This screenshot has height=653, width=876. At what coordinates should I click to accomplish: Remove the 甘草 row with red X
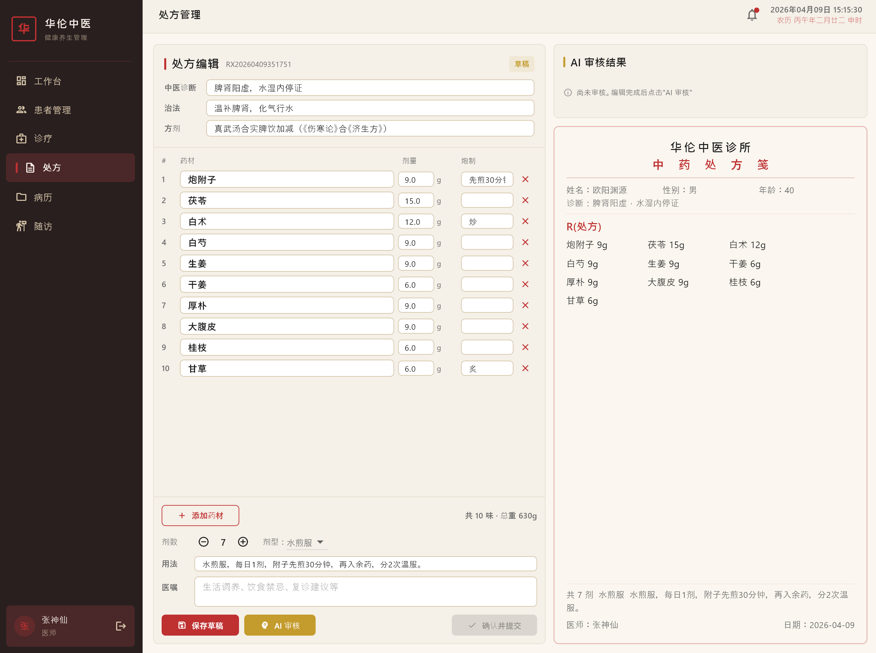click(525, 369)
